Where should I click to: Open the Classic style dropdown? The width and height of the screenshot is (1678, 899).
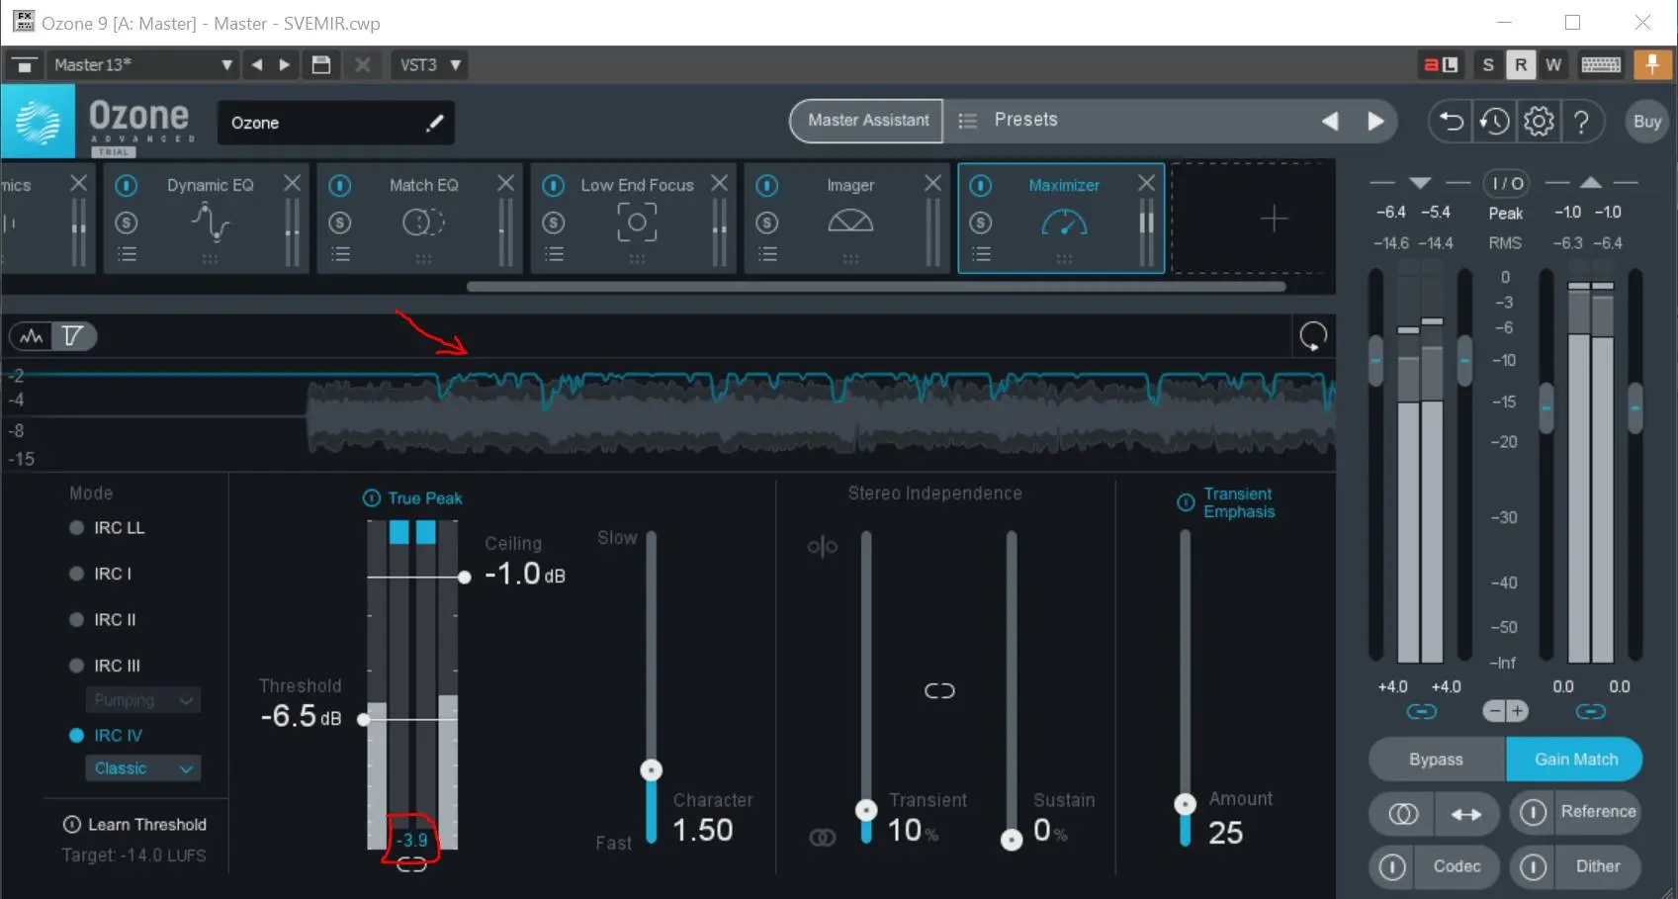143,768
